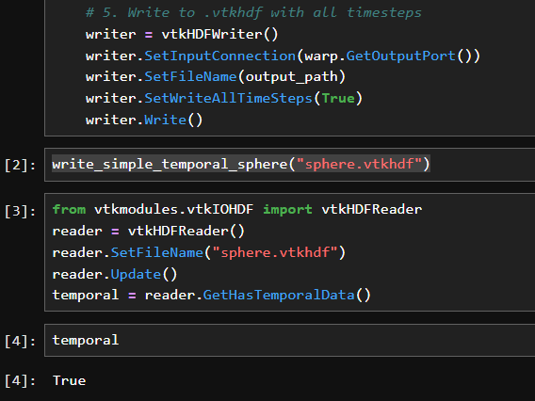Click the "sphere.vtkhdf" argument in cell 2
The image size is (535, 401).
tap(359, 165)
